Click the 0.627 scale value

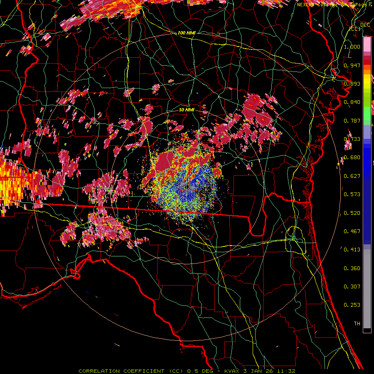(352, 176)
